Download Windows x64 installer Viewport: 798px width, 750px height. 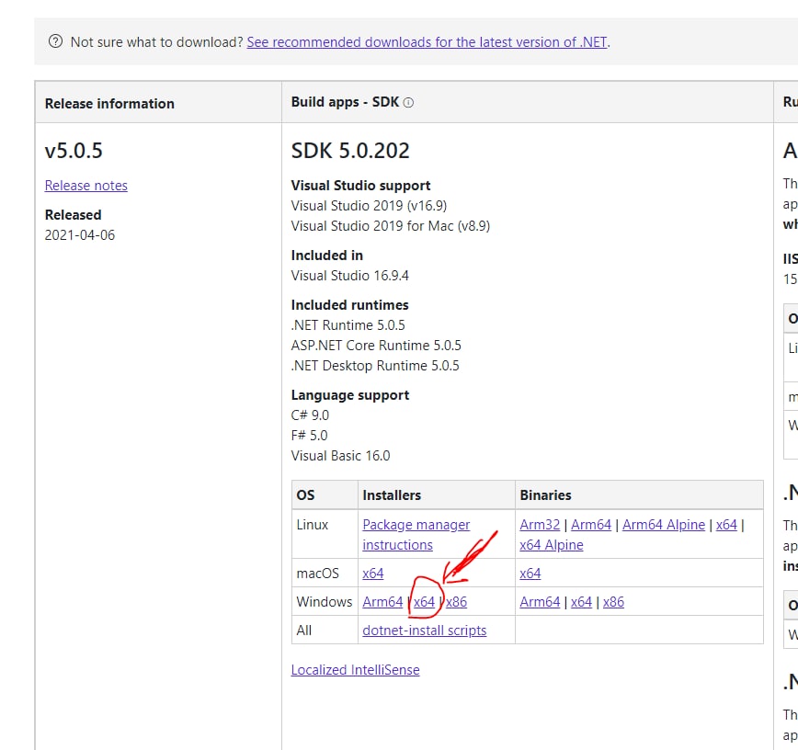point(424,602)
